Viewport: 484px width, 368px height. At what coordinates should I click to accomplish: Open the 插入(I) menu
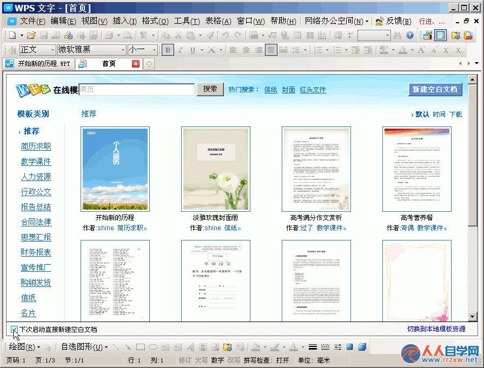click(125, 21)
